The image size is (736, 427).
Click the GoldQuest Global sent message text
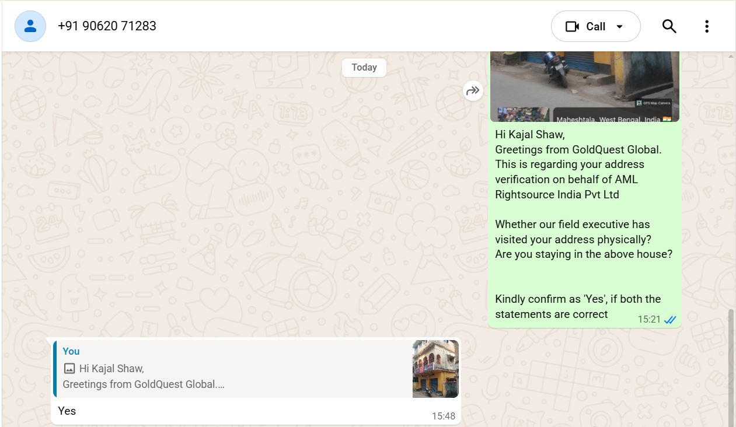[578, 150]
